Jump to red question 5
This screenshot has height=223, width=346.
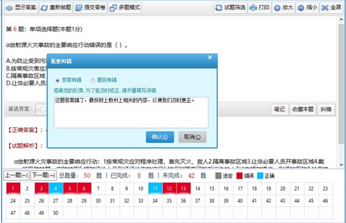[70, 188]
